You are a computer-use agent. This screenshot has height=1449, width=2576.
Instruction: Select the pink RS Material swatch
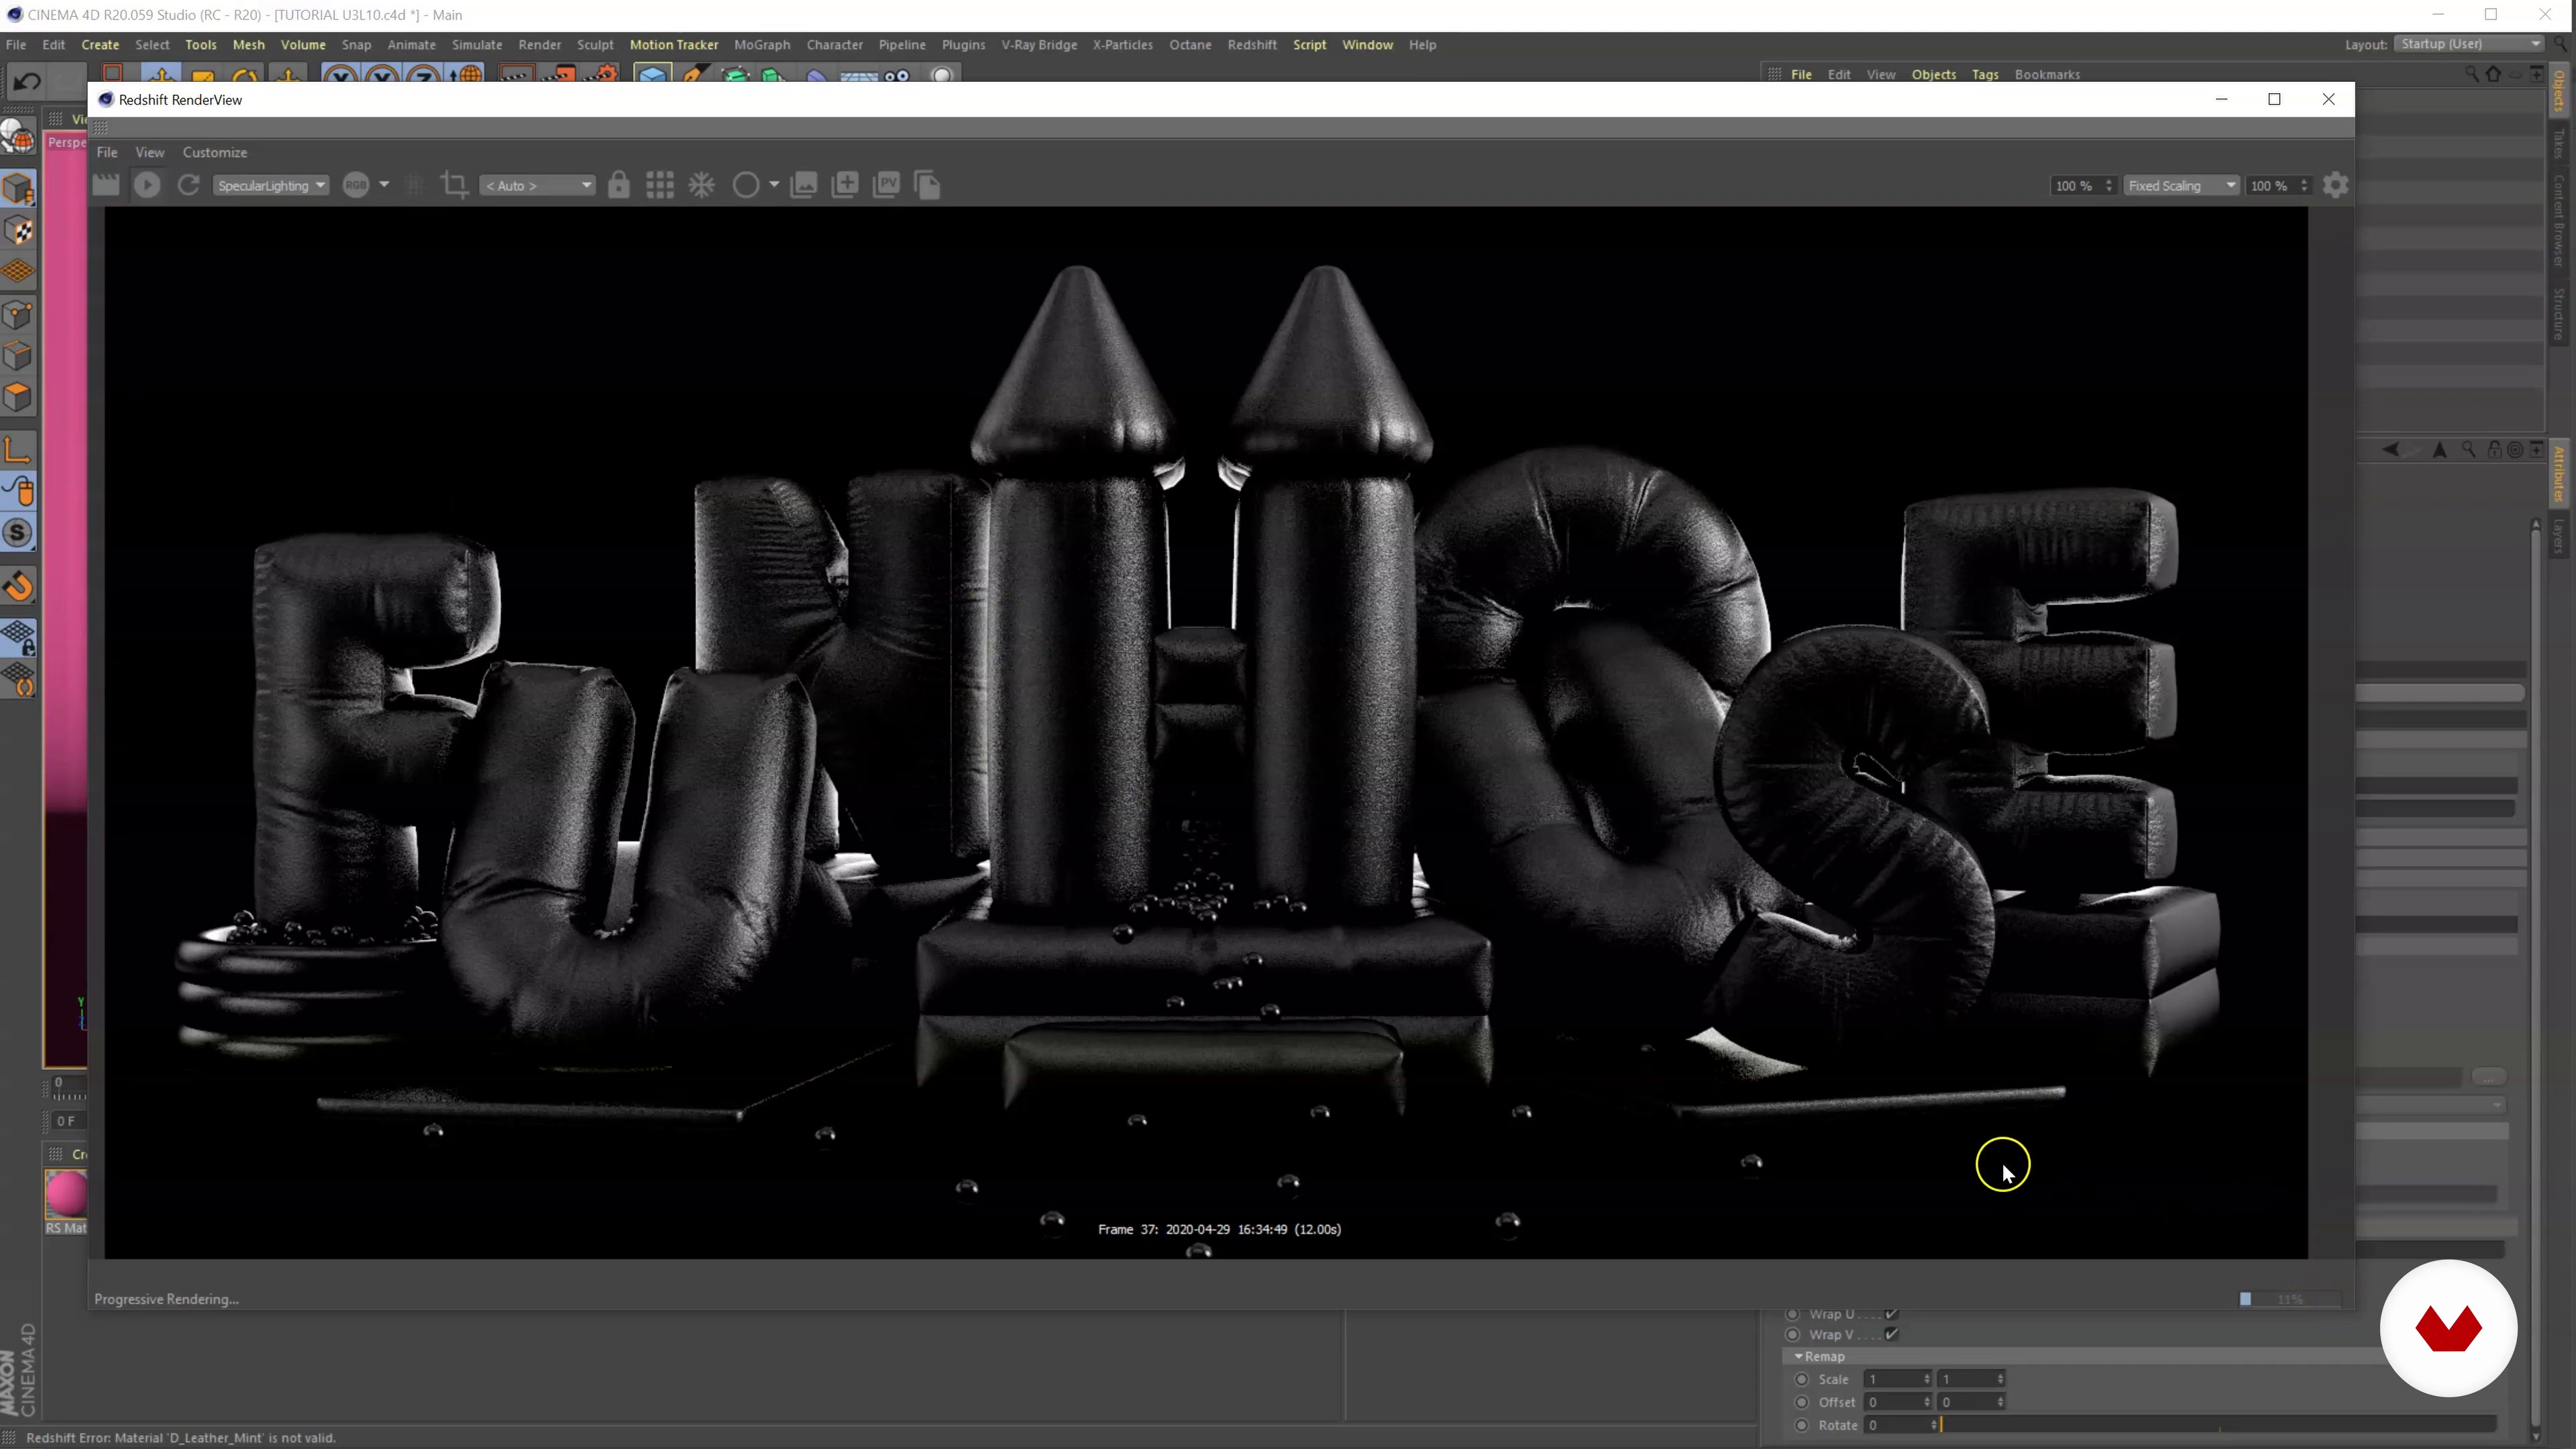67,1193
